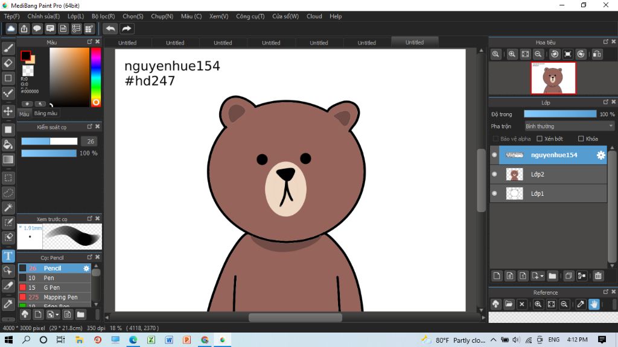
Task: Open the Bộ lọc(R) menu
Action: pyautogui.click(x=103, y=16)
